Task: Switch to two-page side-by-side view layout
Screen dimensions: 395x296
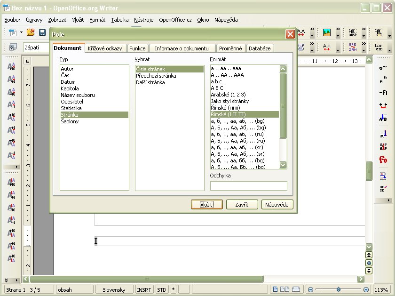Action: point(284,289)
